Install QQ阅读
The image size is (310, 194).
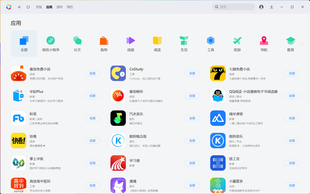tap(292, 96)
